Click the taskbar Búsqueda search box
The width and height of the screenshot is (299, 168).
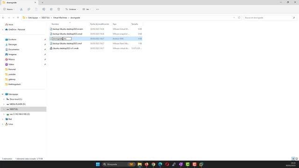pyautogui.click(x=118, y=164)
